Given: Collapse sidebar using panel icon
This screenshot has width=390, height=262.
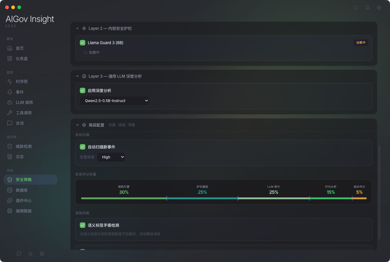Looking at the screenshot, I should coord(42,253).
